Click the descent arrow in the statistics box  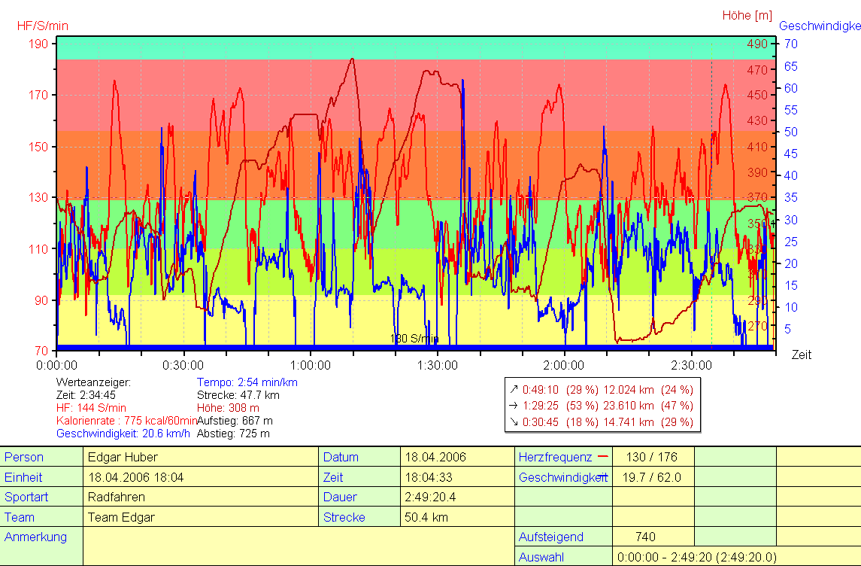pos(514,422)
